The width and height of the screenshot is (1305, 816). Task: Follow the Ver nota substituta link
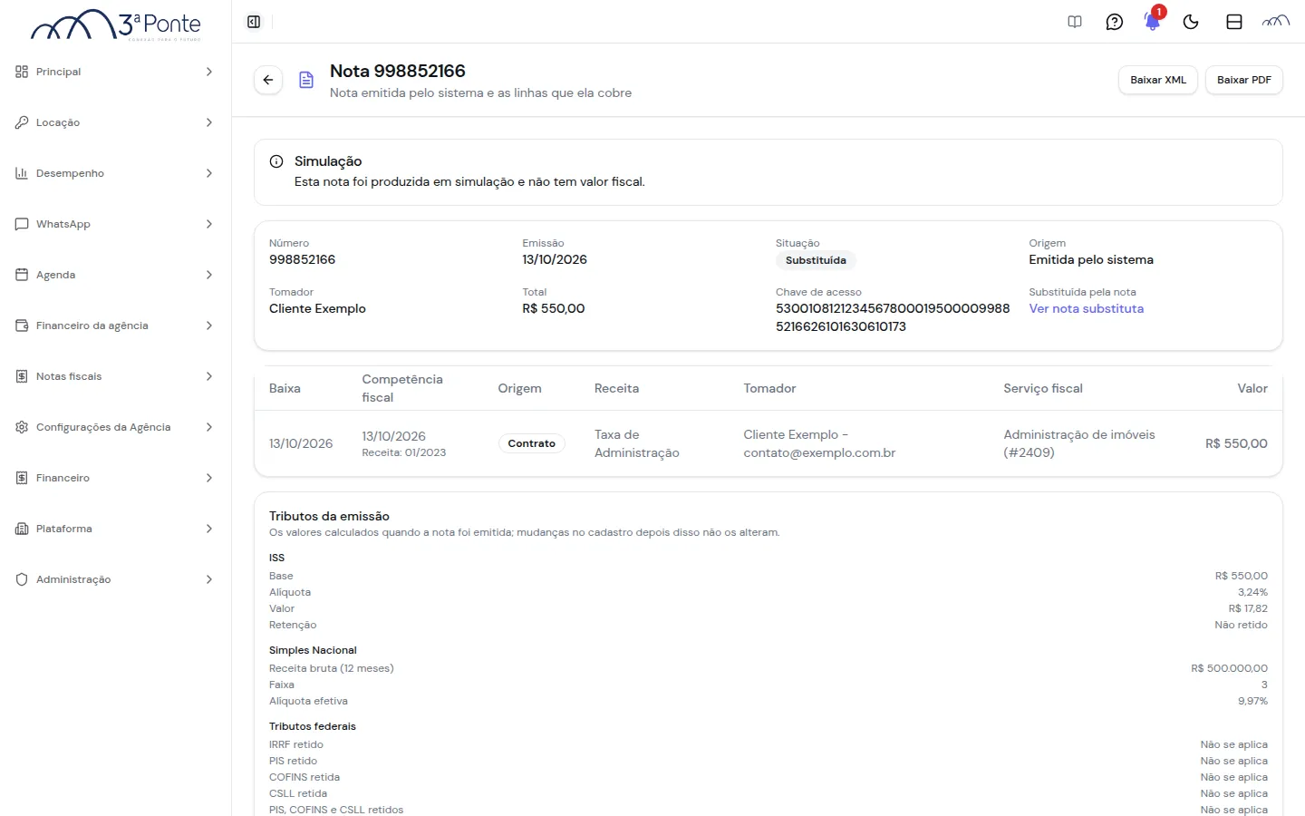[x=1086, y=308]
